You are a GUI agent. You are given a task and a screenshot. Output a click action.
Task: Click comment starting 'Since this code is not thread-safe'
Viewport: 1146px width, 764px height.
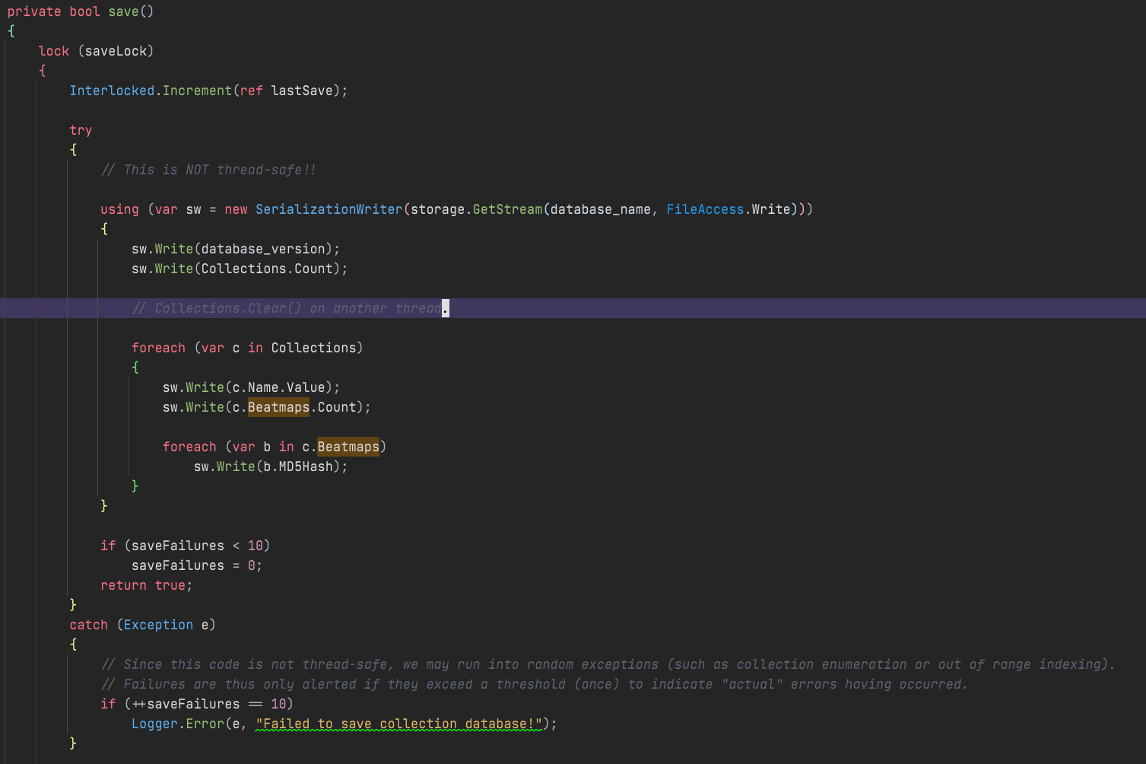(608, 664)
